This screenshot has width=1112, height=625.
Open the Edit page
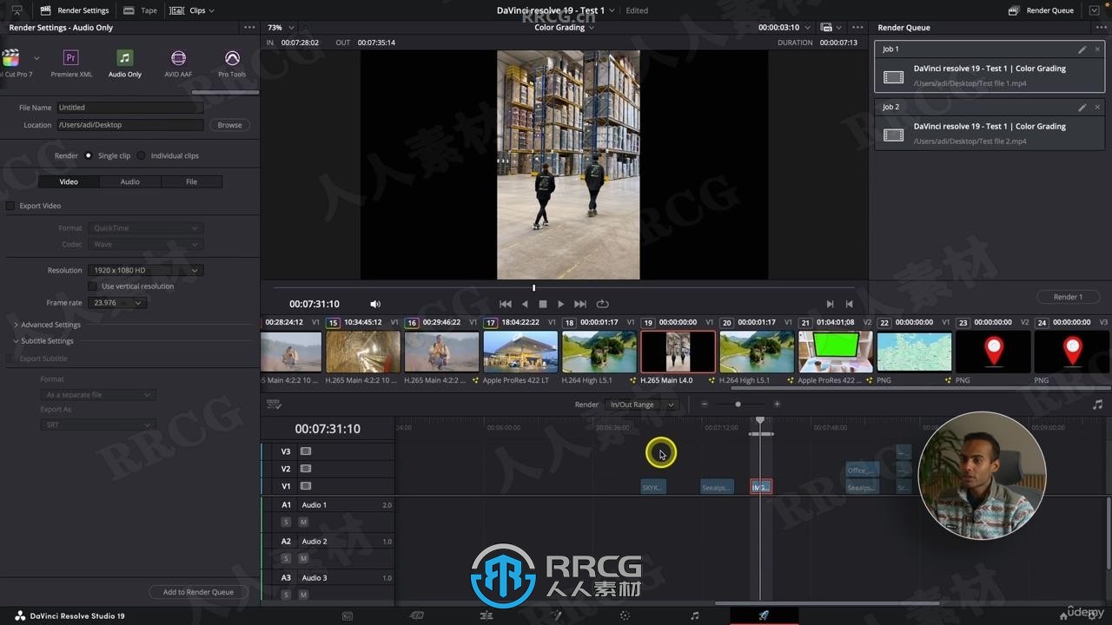(486, 615)
